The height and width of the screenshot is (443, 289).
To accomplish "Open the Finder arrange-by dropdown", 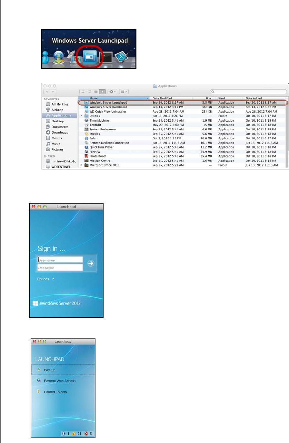I will [124, 92].
